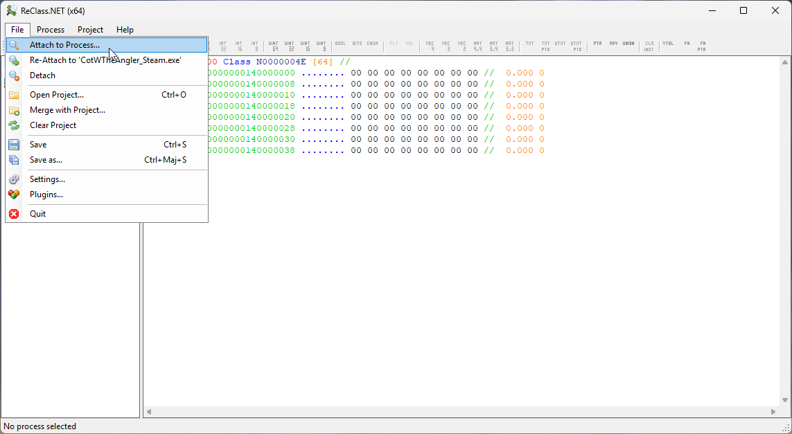Select the UINT 8 node type
The height and width of the screenshot is (434, 792).
[322, 46]
